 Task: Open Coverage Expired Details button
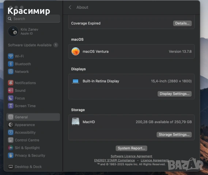click(182, 23)
